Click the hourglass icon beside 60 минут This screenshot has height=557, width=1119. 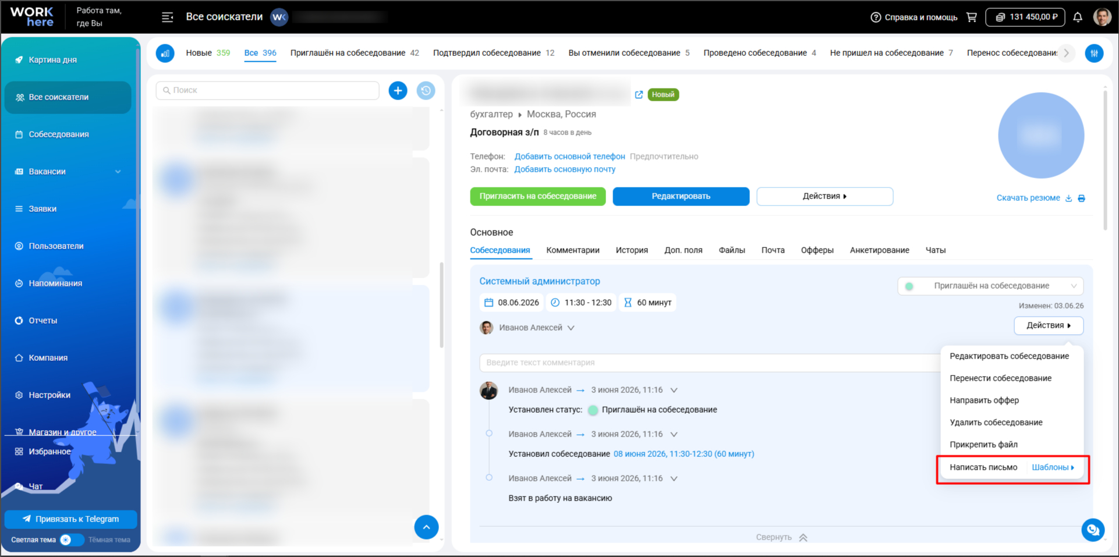[628, 303]
